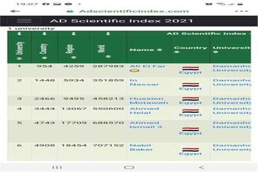Click Egypt link in Ali El Far row
The height and width of the screenshot is (172, 258).
190,72
